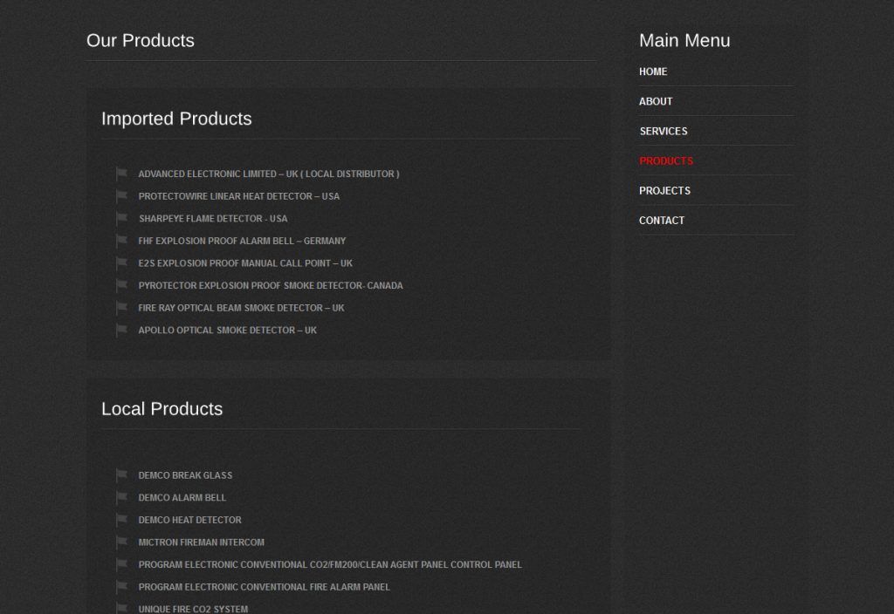The image size is (894, 614).
Task: Click flag icon beside Advanced Electronic Limited
Action: point(122,174)
